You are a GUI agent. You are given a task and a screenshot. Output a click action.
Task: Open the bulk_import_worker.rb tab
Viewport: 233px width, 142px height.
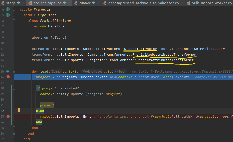212,3
